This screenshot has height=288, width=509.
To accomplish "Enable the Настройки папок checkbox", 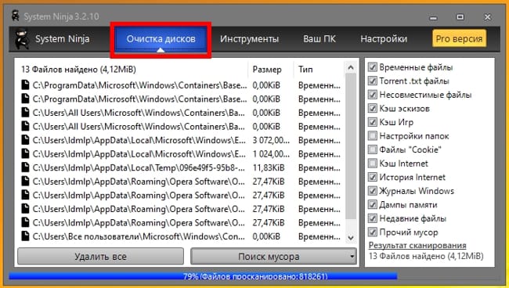I will [x=373, y=136].
